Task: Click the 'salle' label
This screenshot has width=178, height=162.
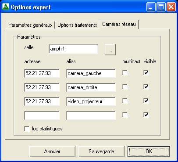Action: pos(29,47)
